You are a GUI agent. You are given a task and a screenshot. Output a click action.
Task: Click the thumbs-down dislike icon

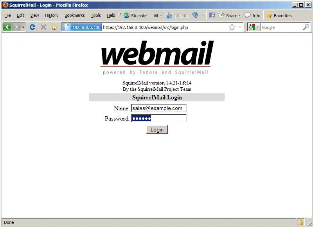coord(195,15)
